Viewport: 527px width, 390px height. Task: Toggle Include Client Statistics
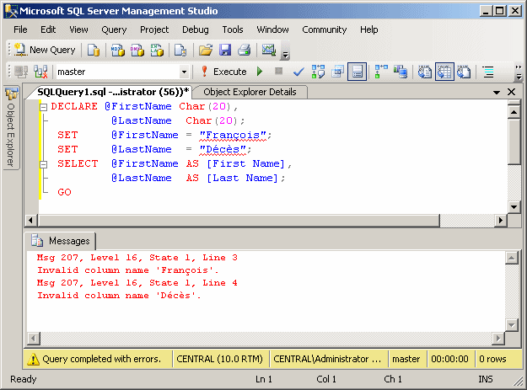pos(401,72)
